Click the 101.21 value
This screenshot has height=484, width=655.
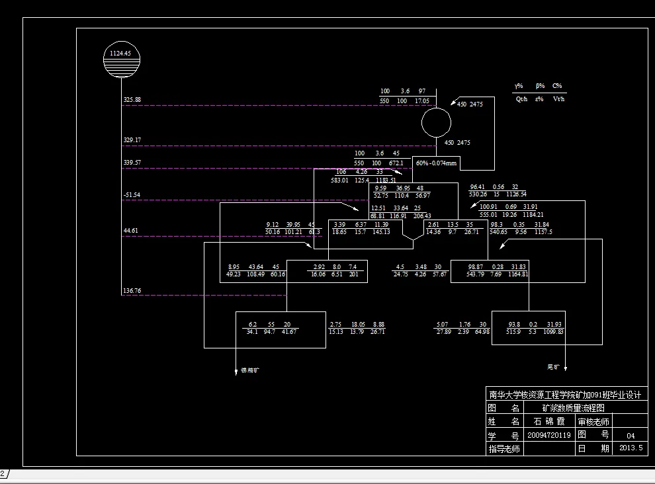click(293, 232)
